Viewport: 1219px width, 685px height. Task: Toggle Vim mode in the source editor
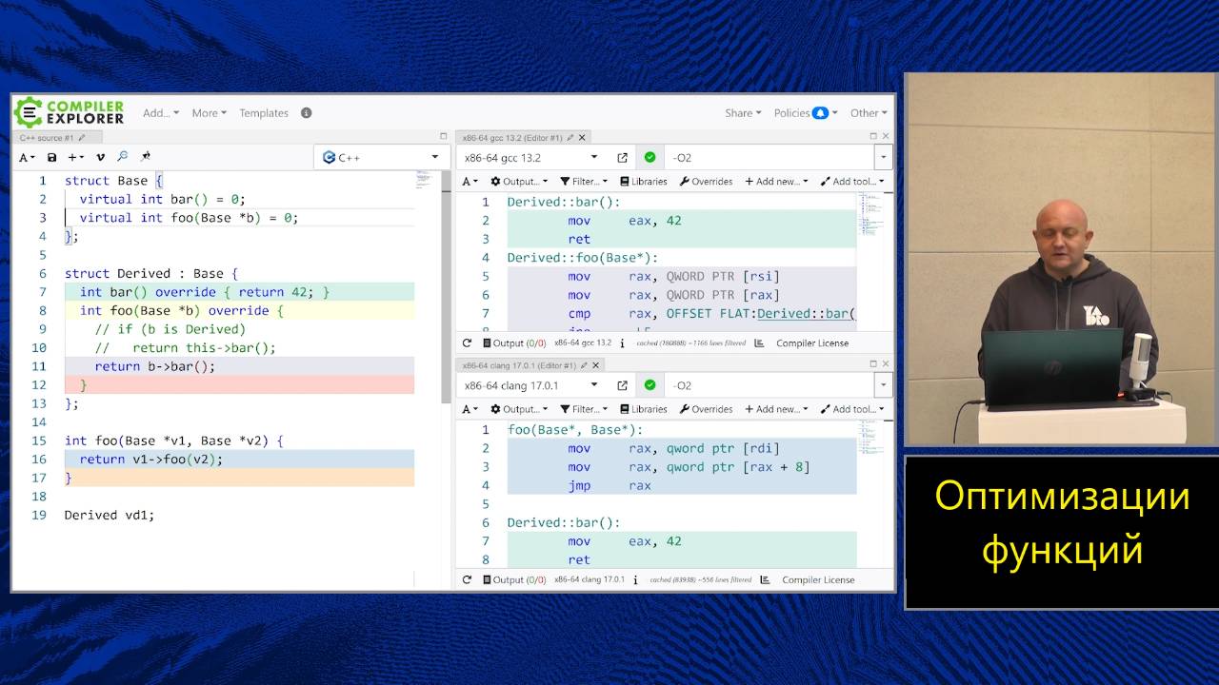100,157
